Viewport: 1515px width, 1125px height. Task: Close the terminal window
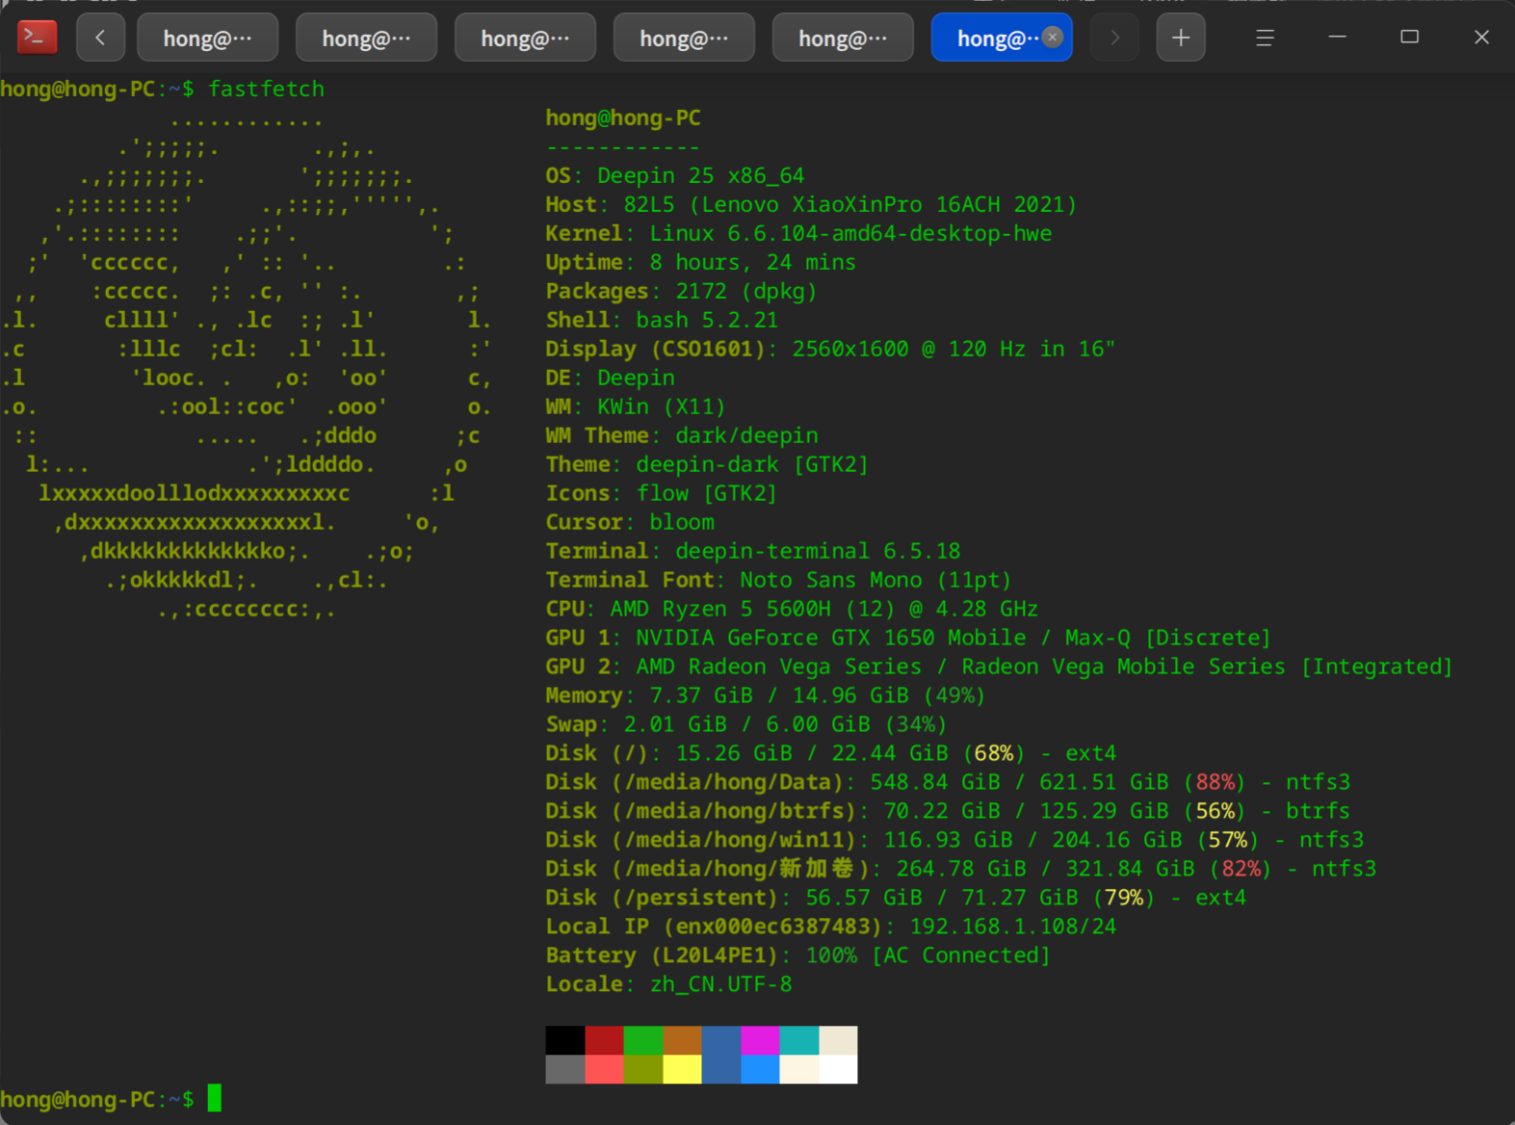[1481, 37]
